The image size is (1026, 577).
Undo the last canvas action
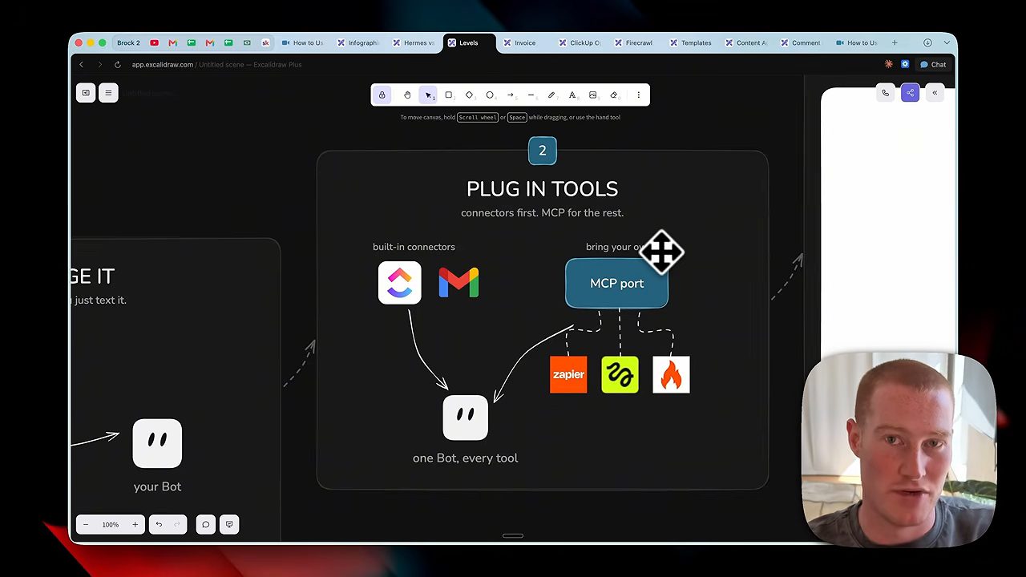click(159, 524)
